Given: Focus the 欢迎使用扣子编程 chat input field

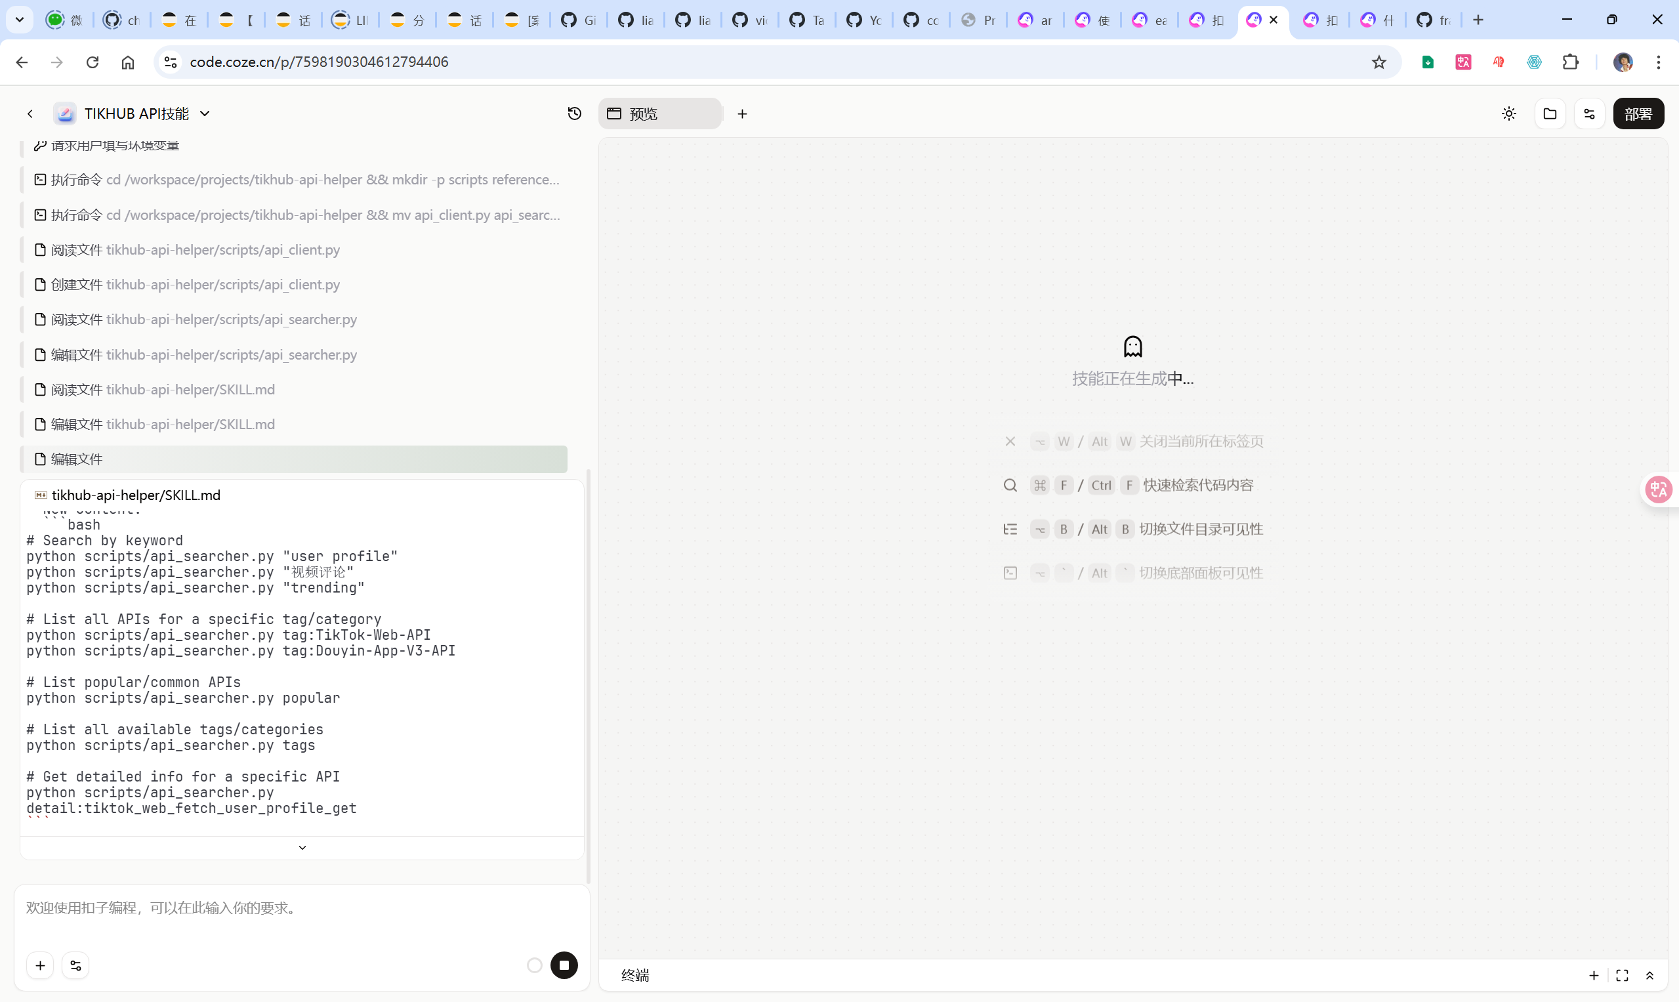Looking at the screenshot, I should (x=302, y=908).
